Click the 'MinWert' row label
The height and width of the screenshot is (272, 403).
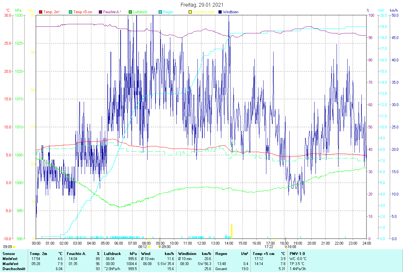(9, 259)
